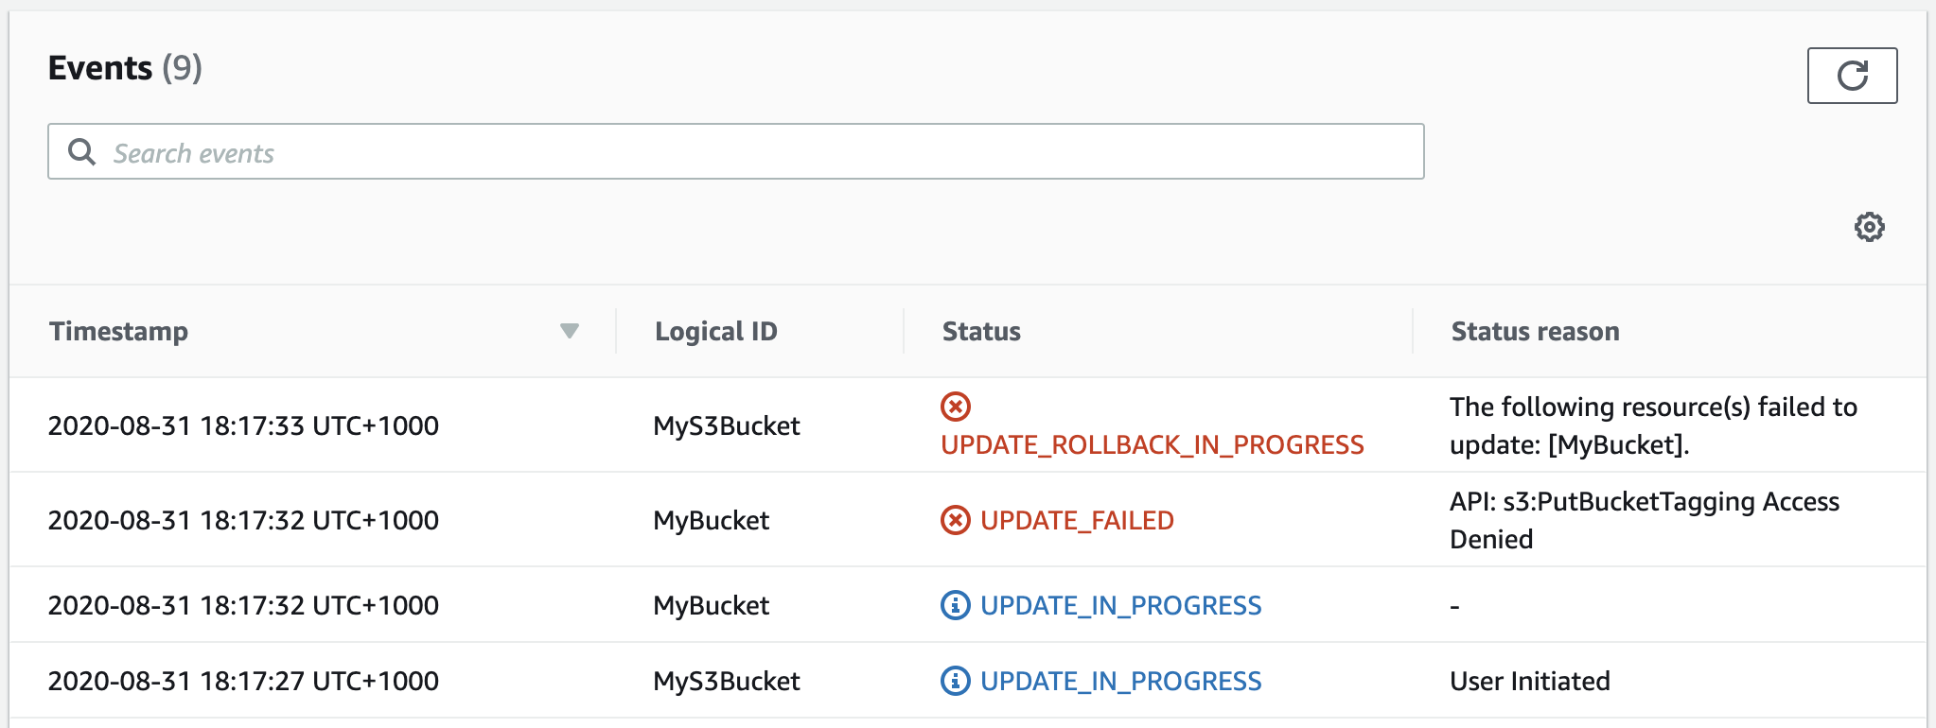The height and width of the screenshot is (728, 1936).
Task: Click the Timestamp column header
Action: [x=119, y=331]
